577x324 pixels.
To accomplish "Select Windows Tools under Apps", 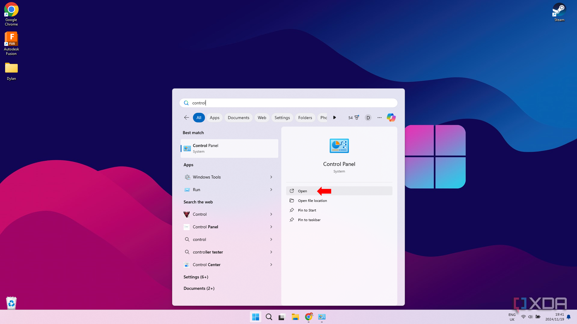I will tap(207, 177).
